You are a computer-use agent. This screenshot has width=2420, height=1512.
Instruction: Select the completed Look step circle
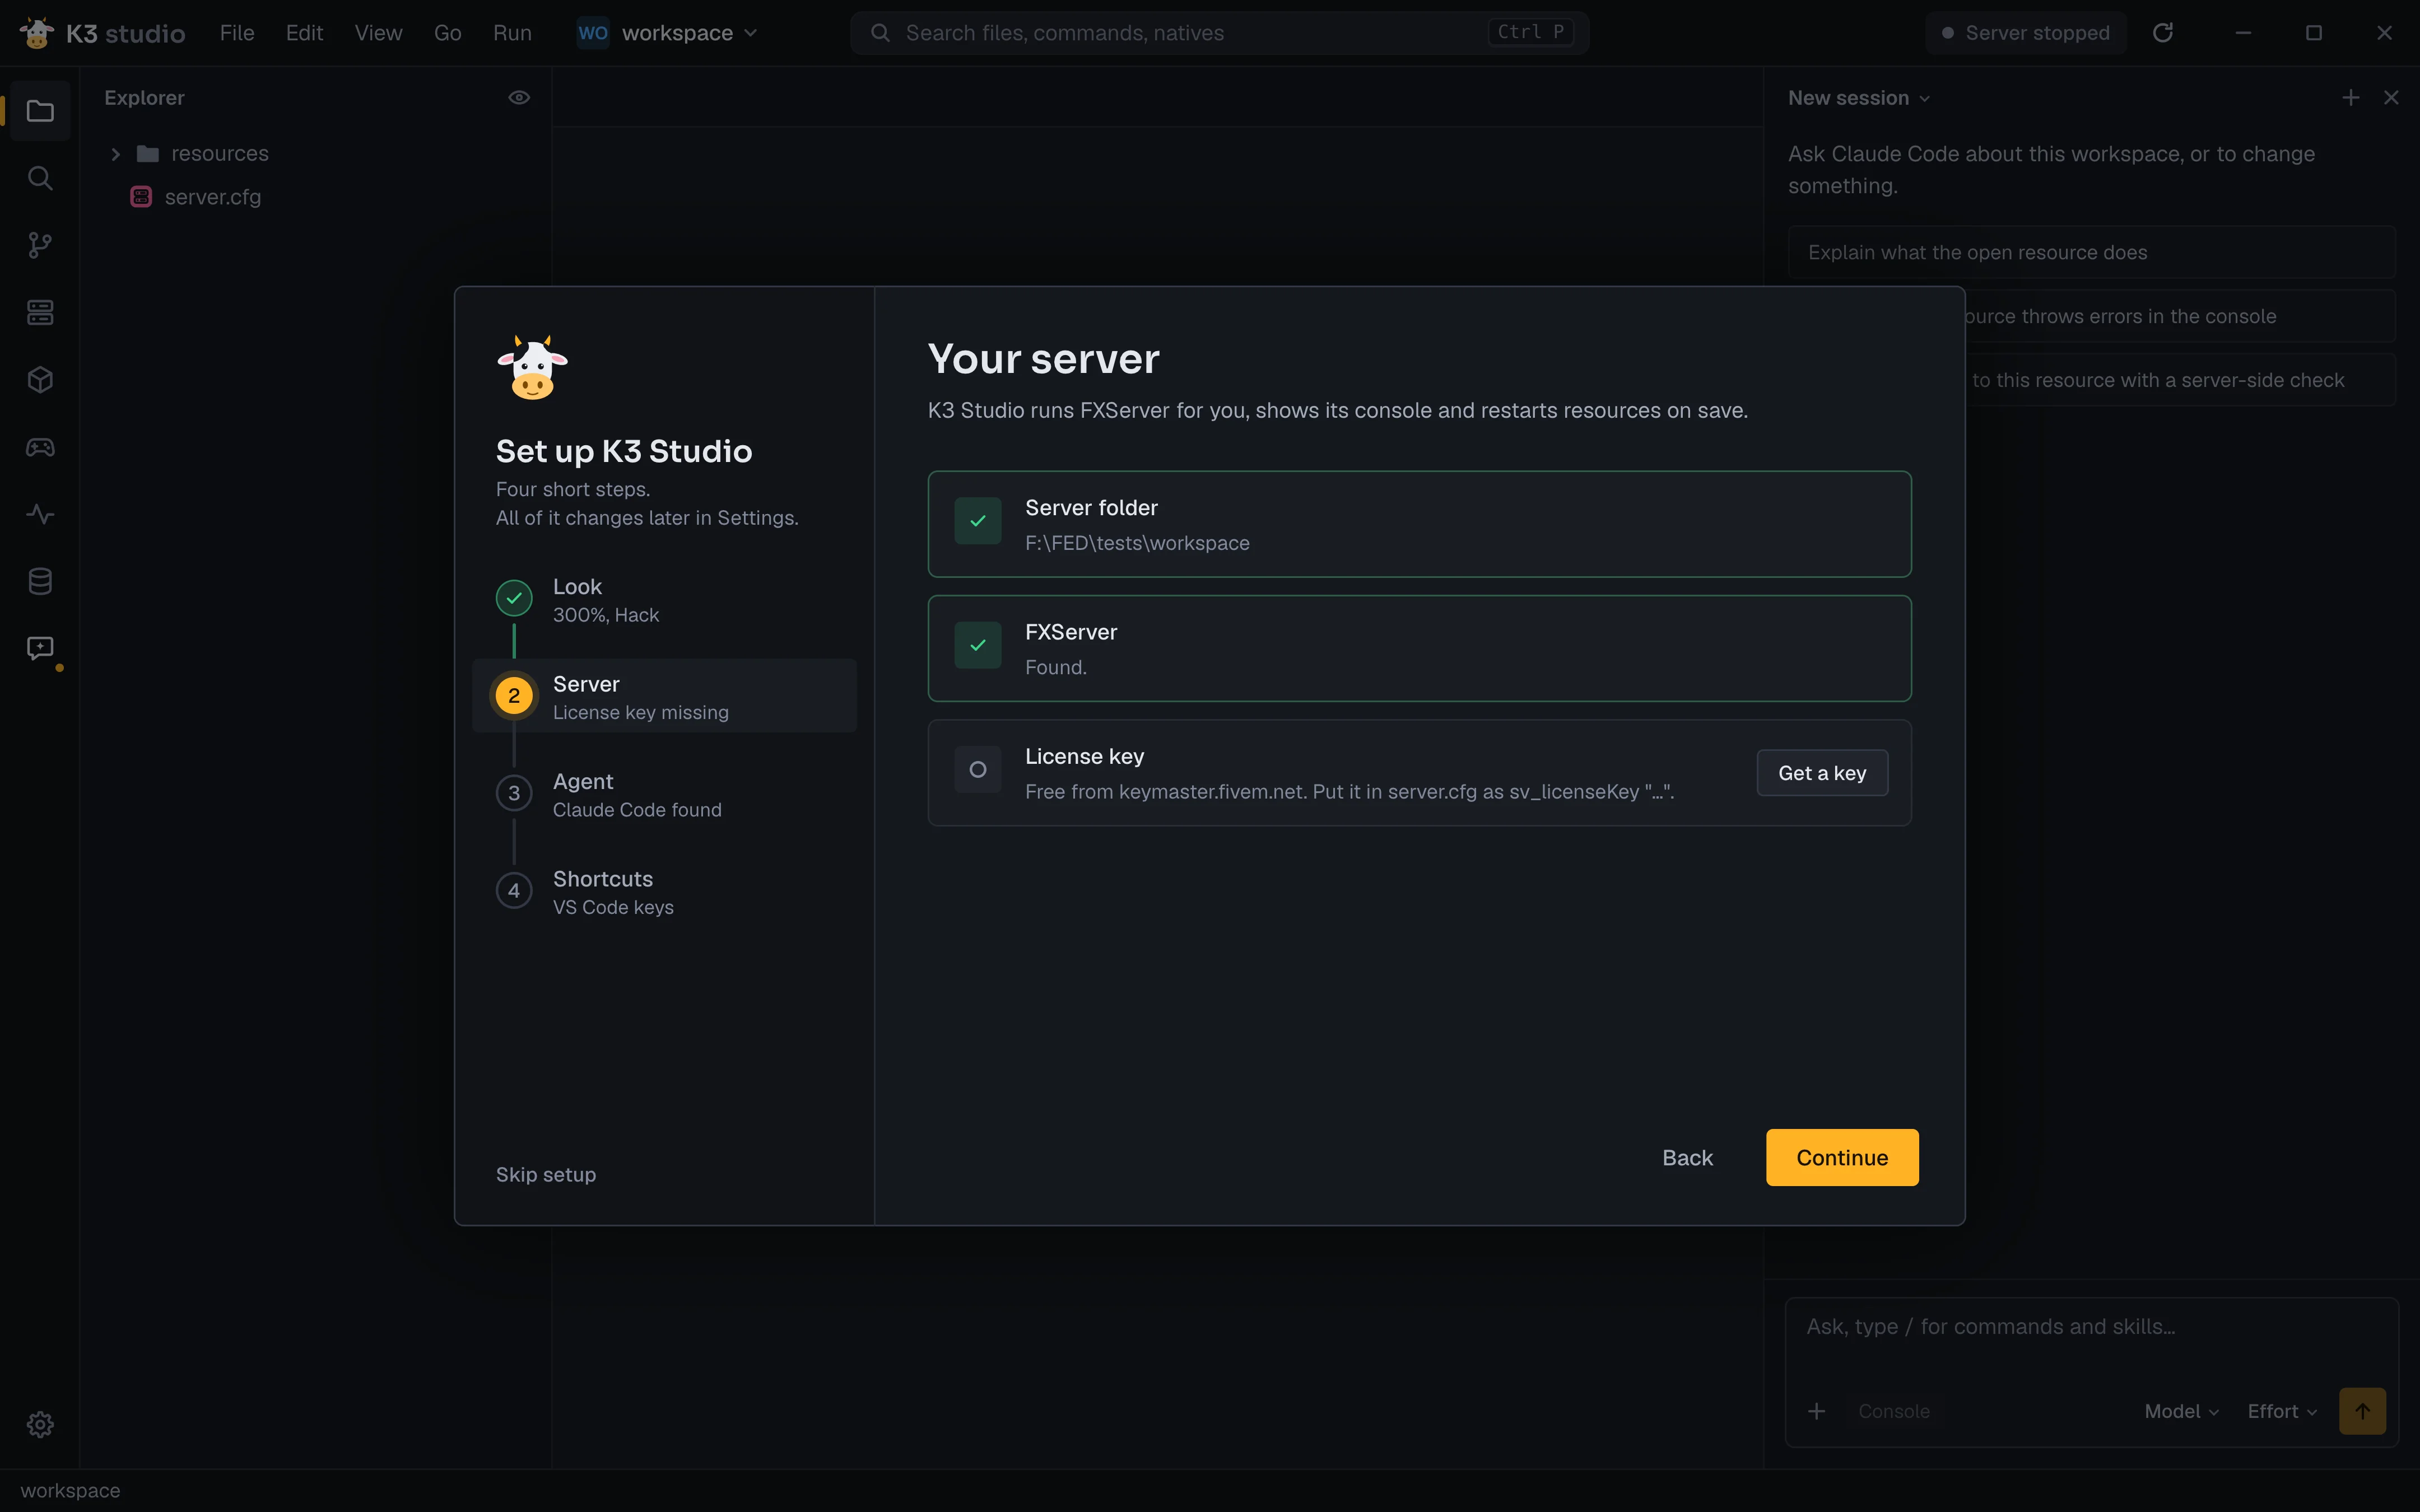tap(514, 598)
